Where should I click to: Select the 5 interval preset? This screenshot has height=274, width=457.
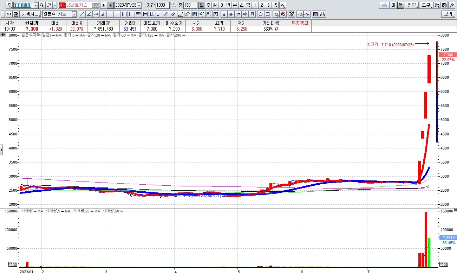268,5
